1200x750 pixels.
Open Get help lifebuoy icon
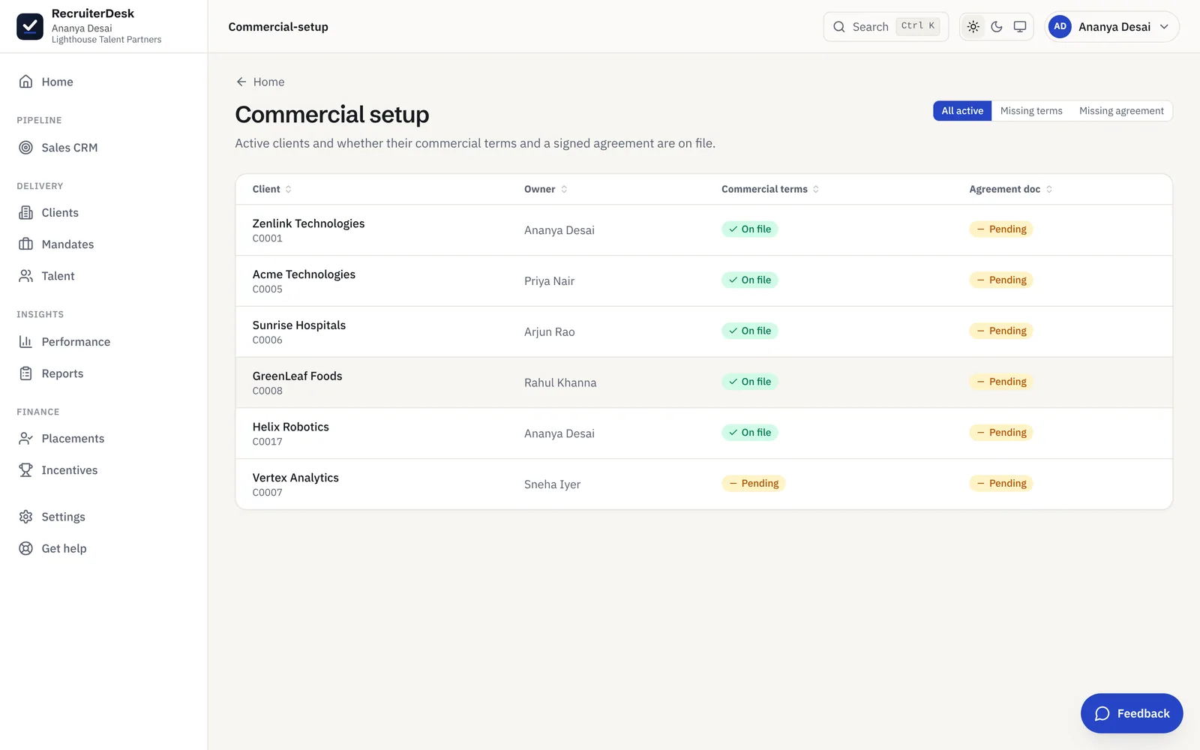25,548
